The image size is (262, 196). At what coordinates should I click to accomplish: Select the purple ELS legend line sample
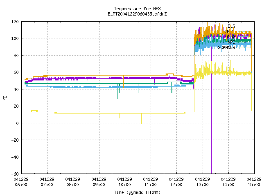point(244,26)
